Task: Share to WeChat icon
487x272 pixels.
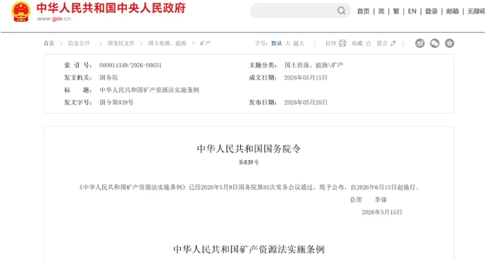Action: tap(434, 43)
